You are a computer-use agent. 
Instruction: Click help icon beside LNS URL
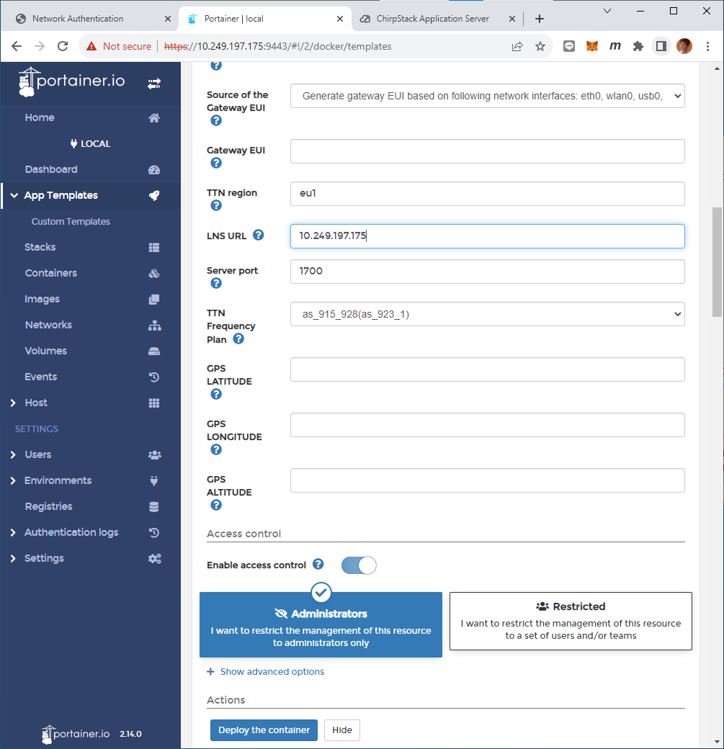[x=258, y=235]
